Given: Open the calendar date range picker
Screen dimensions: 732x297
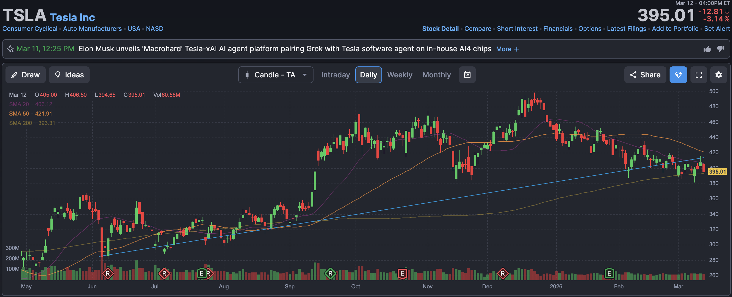Looking at the screenshot, I should tap(467, 75).
